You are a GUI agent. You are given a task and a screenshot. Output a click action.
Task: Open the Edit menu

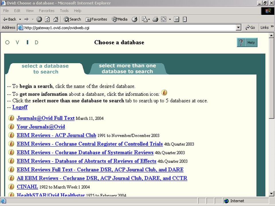click(x=17, y=11)
